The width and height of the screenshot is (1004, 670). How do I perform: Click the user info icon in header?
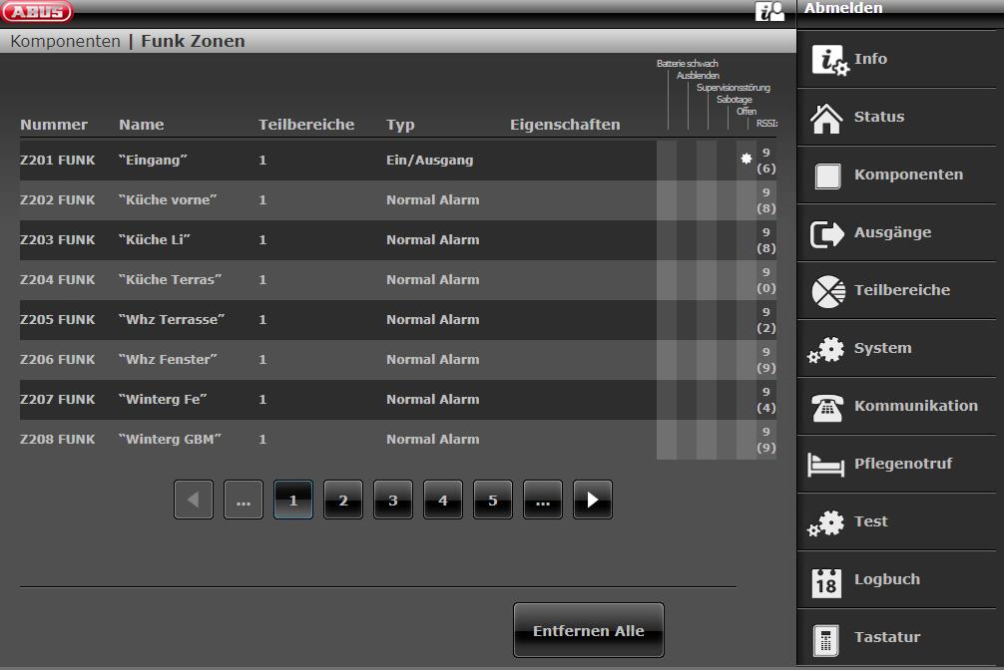tap(769, 11)
